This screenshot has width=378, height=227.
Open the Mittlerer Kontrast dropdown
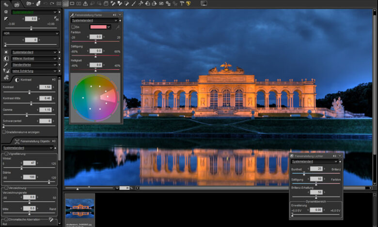point(34,58)
